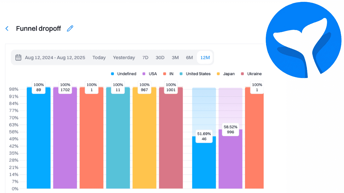Viewport: 344px width, 193px height.
Task: Toggle Ukraine legend entry
Action: 251,74
